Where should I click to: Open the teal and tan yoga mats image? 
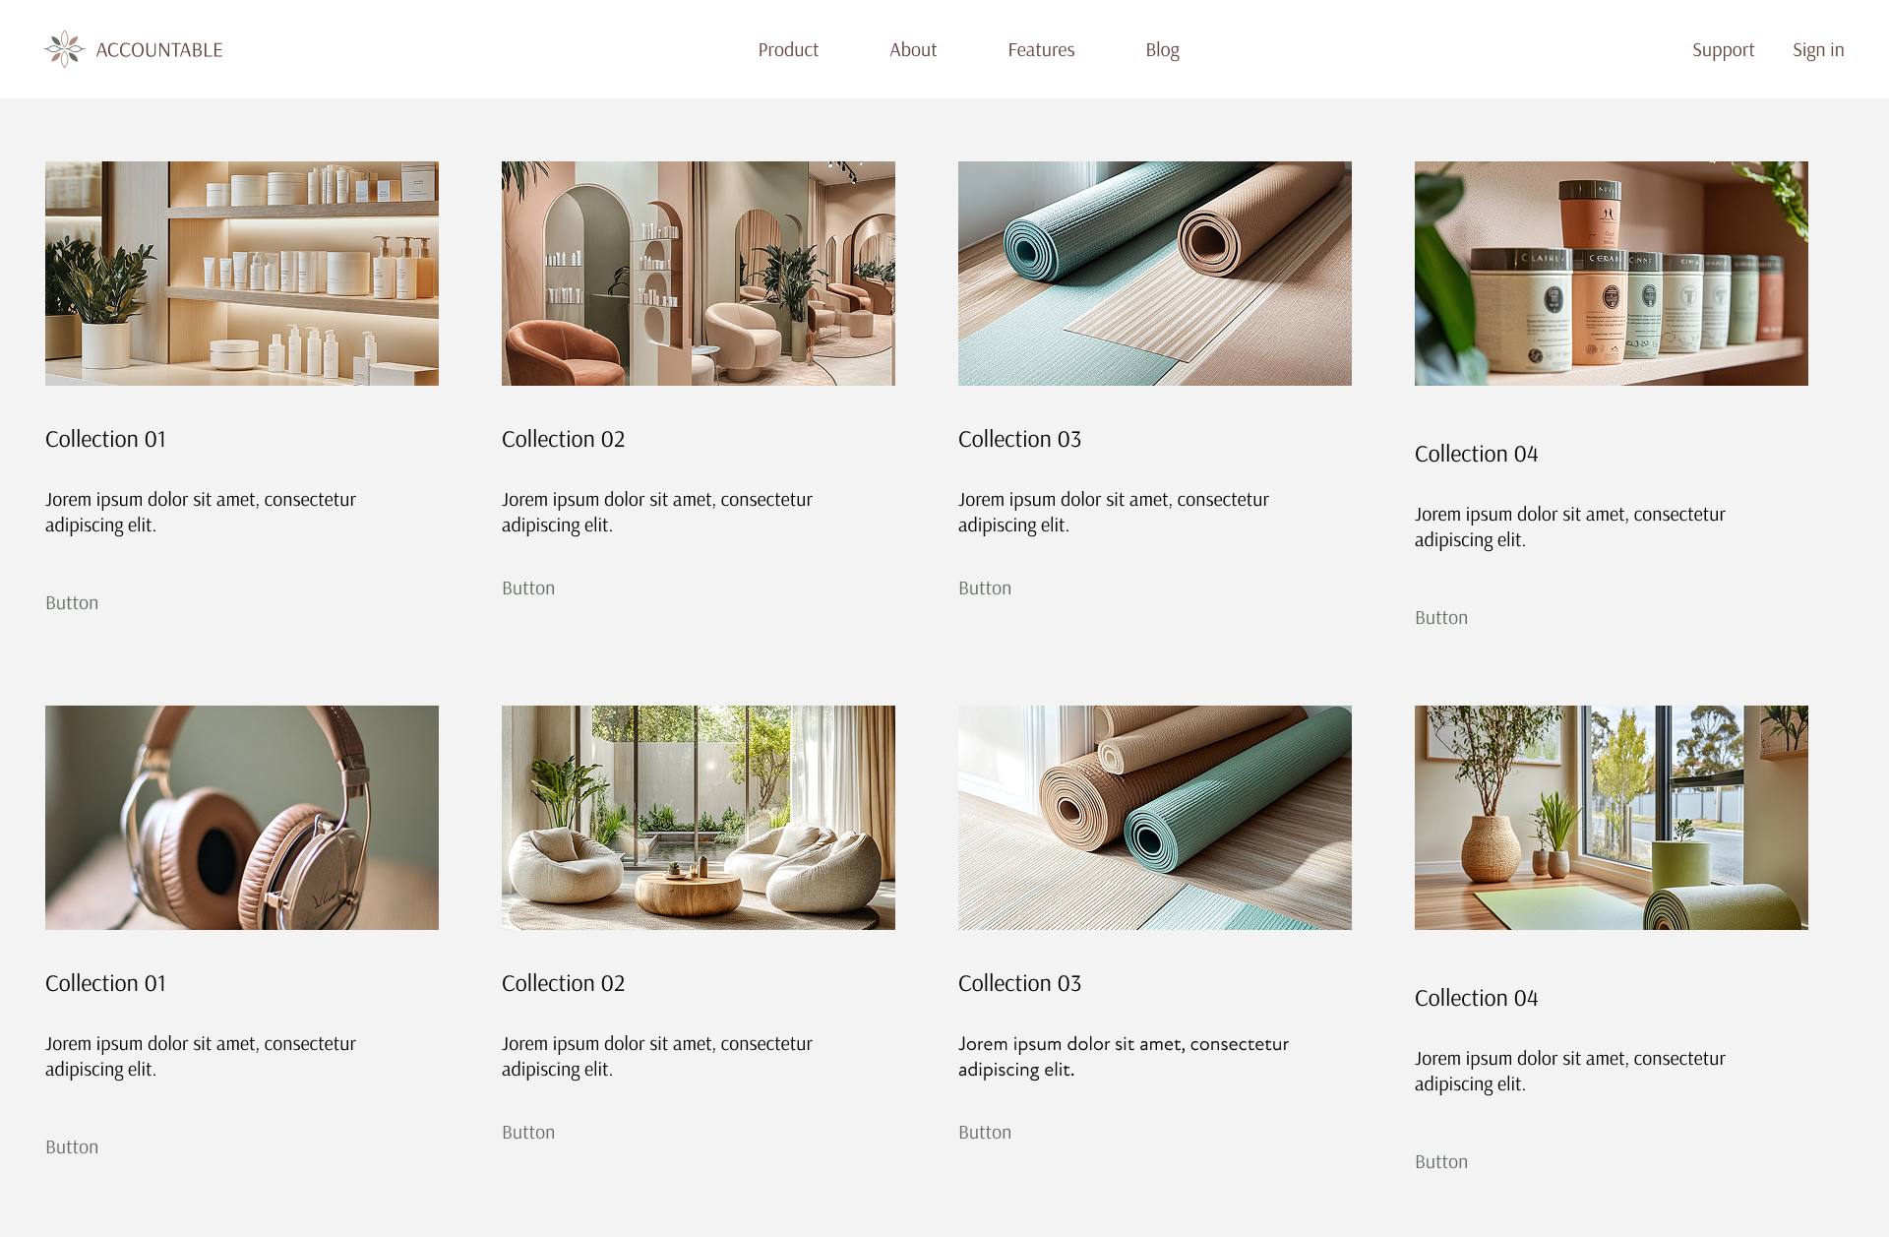1155,274
